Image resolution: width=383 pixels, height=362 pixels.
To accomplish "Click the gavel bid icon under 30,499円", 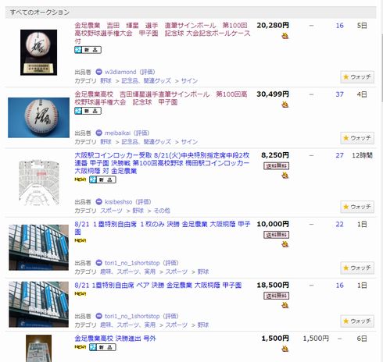I will point(285,105).
